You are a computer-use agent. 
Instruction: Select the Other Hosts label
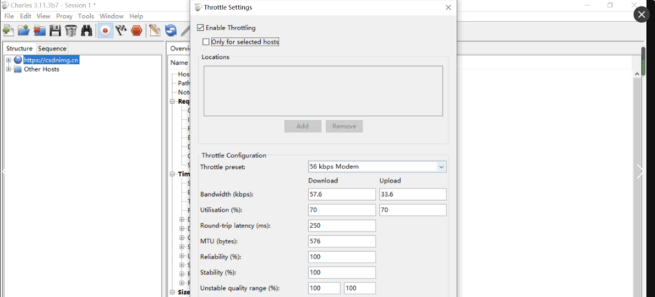41,69
